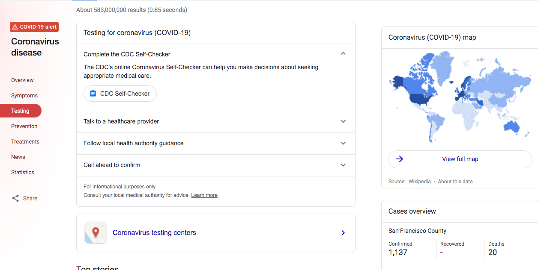This screenshot has width=538, height=270.
Task: Click the COVID-19 alert badge text
Action: 38,27
